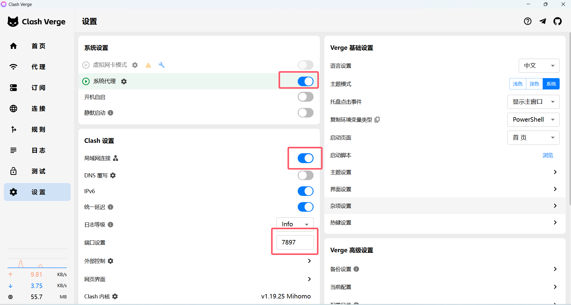Turn off the IPv6 toggle

click(x=305, y=191)
